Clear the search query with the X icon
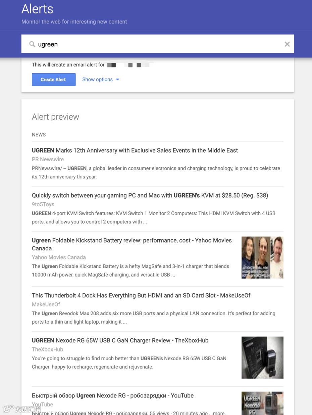 [x=287, y=44]
